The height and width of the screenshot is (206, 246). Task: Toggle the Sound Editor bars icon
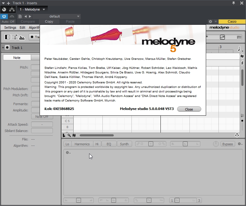tap(22, 37)
